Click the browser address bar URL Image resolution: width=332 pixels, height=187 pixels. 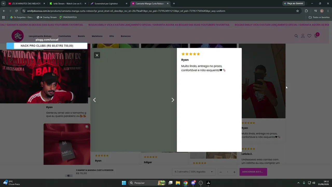126,11
